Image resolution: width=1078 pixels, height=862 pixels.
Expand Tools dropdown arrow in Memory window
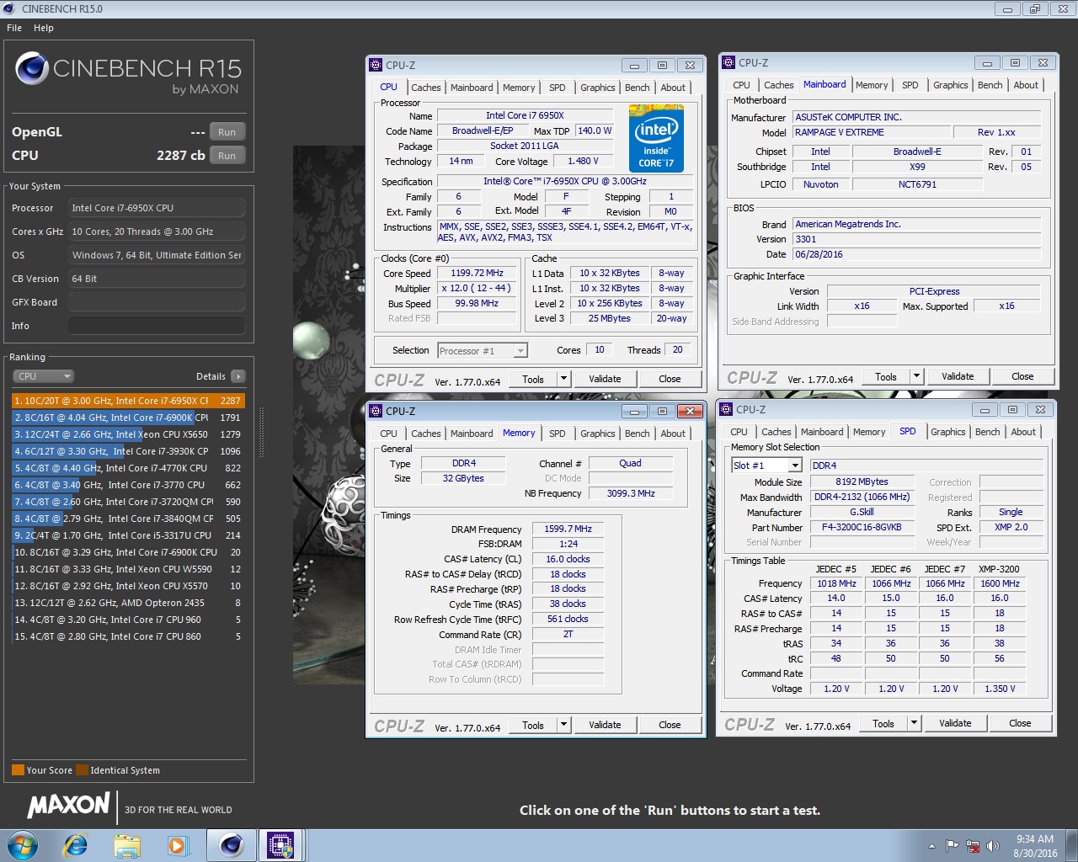click(x=564, y=725)
